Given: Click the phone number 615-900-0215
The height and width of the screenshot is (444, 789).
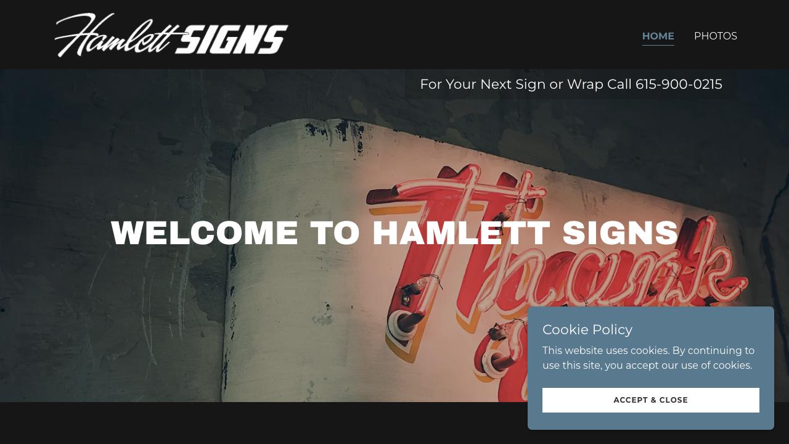Looking at the screenshot, I should tap(679, 84).
